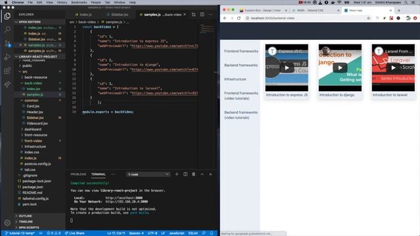The width and height of the screenshot is (420, 236).
Task: Open the Bookmarks menu in menu bar
Action: coord(79,3)
